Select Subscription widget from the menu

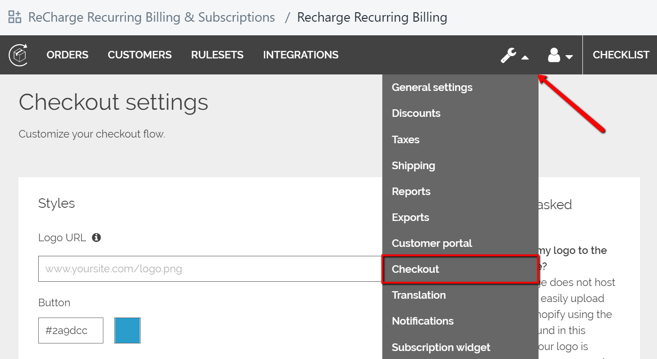(x=460, y=347)
